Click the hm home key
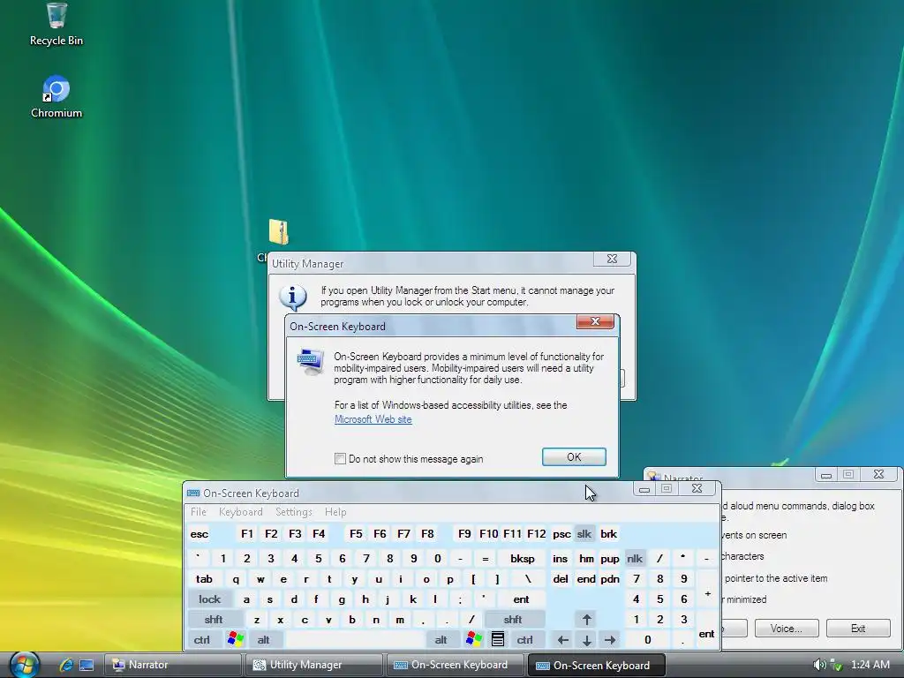This screenshot has width=904, height=678. pyautogui.click(x=586, y=558)
